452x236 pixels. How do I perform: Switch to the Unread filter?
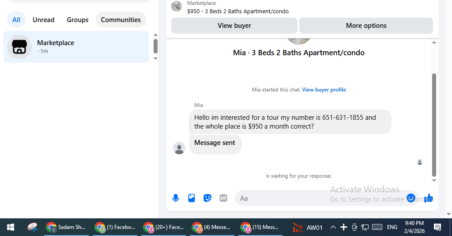43,19
